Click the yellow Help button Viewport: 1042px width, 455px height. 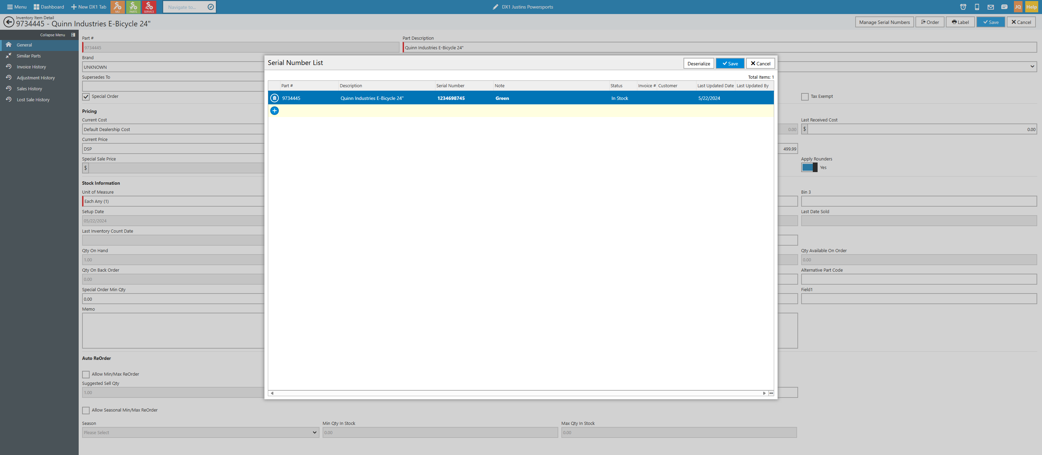[x=1031, y=7]
